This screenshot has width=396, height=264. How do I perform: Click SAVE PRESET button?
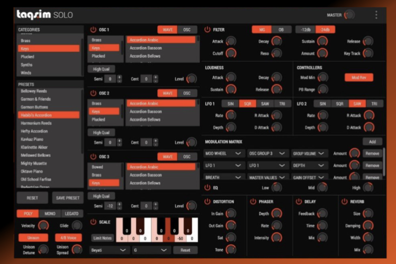[x=68, y=198]
